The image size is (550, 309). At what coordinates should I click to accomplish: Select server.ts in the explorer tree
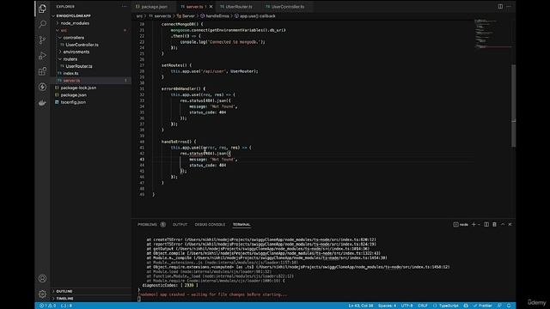[x=71, y=81]
